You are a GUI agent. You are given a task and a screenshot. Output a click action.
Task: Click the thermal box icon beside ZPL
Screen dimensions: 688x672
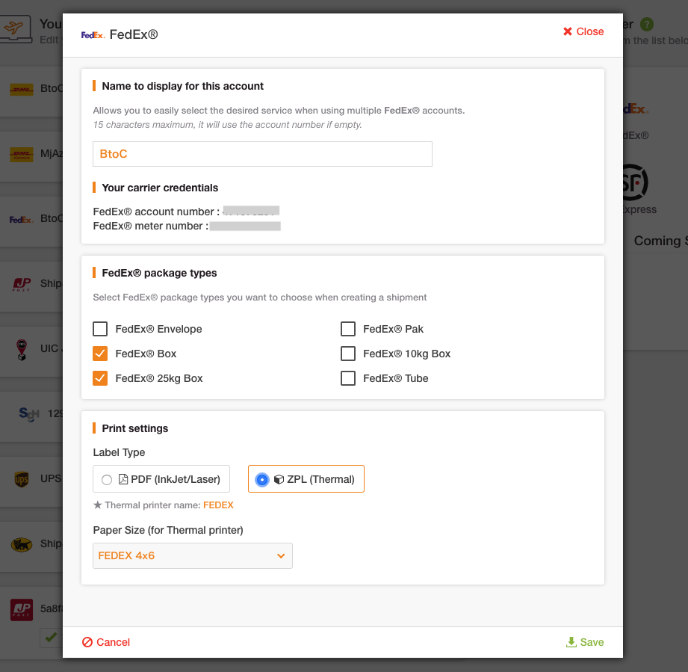[279, 479]
